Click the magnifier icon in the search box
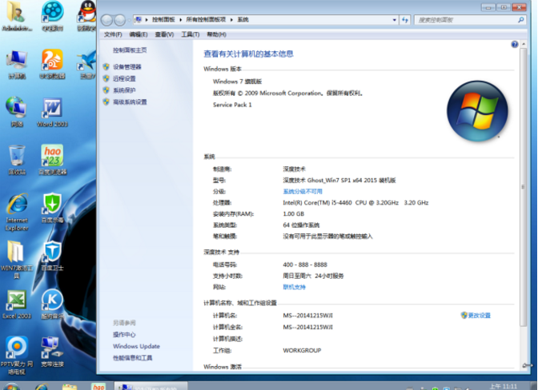 pos(521,20)
